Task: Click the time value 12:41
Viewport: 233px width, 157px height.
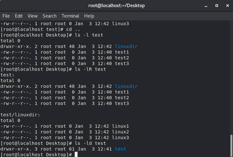Action: point(105,149)
